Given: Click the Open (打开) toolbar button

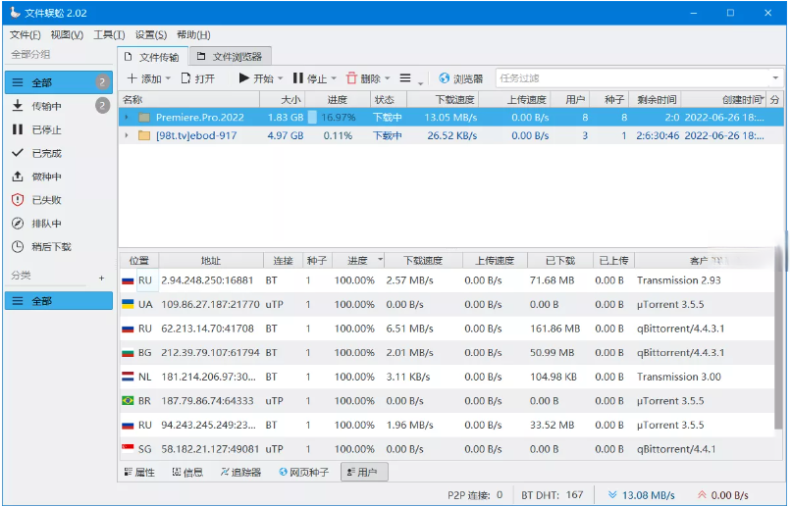Looking at the screenshot, I should [x=198, y=78].
